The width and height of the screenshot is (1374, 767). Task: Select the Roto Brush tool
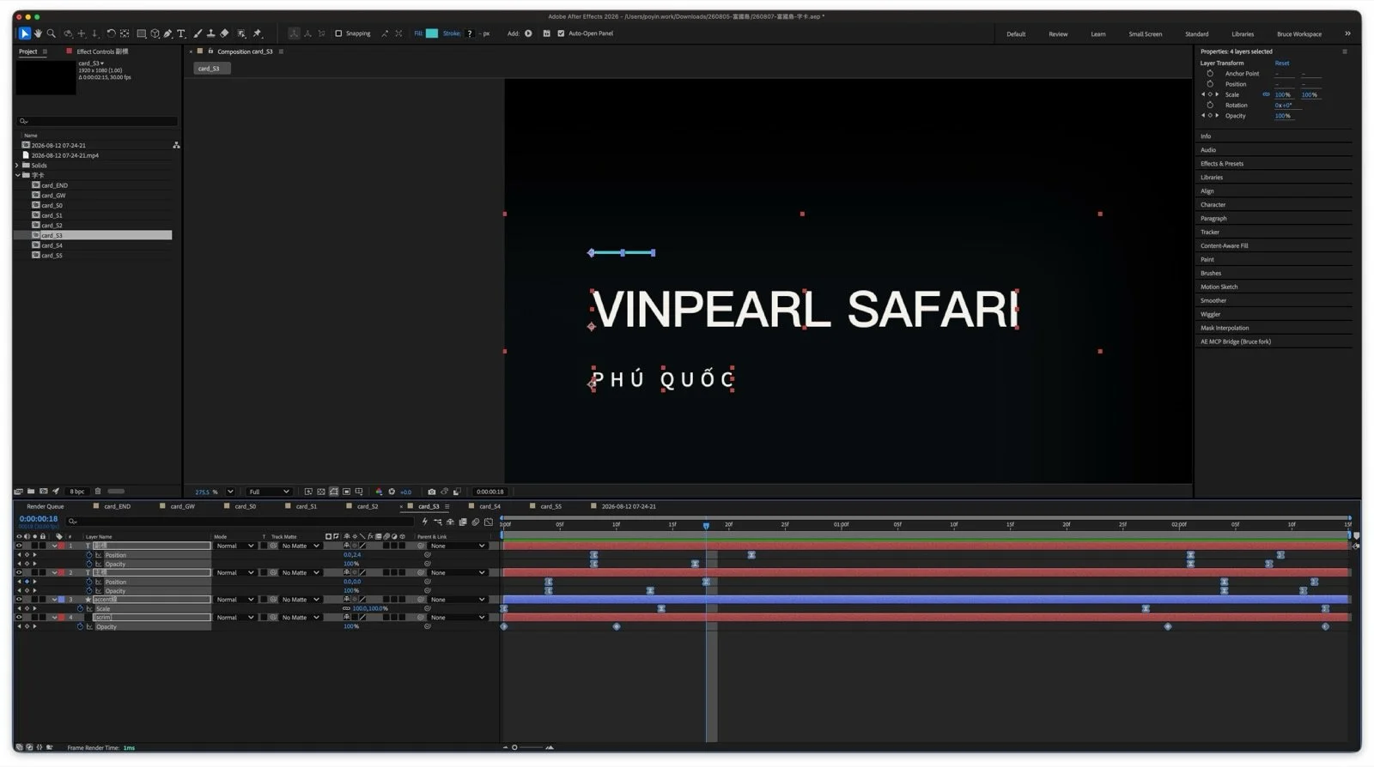click(x=241, y=33)
